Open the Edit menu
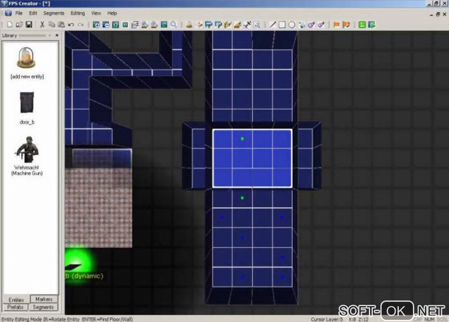 coord(33,13)
